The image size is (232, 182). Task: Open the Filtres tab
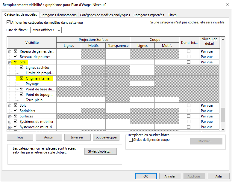pyautogui.click(x=172, y=15)
